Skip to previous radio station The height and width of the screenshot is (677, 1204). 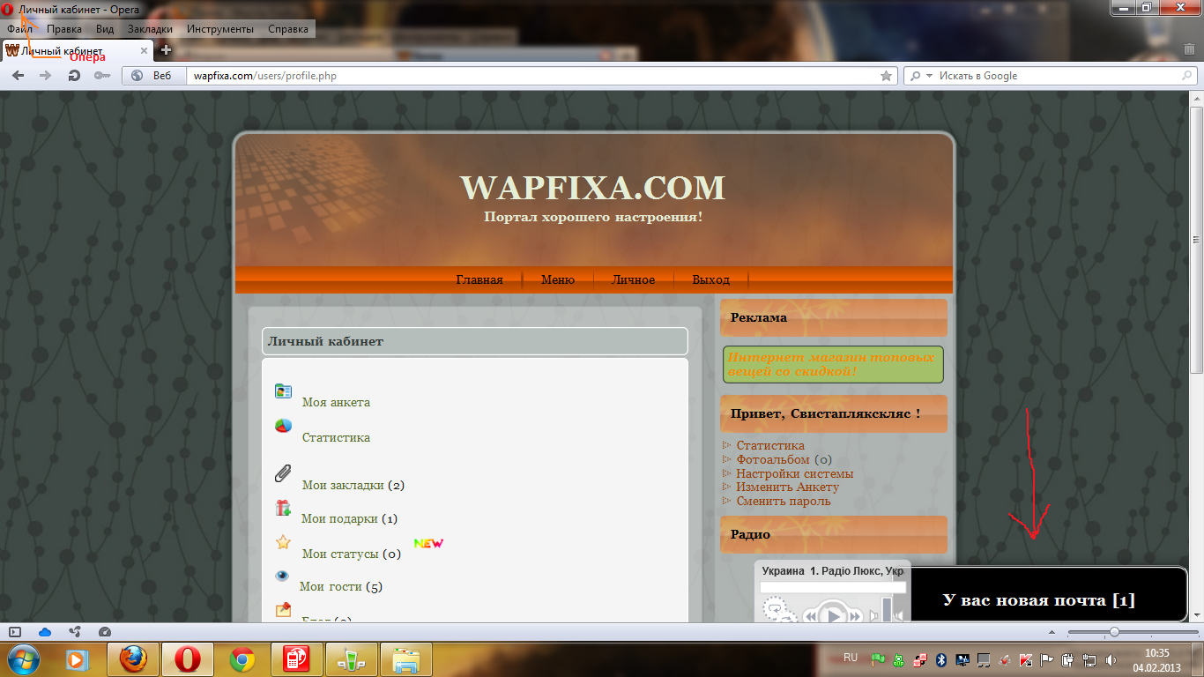click(x=808, y=616)
